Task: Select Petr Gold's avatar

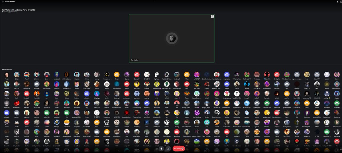Action: pyautogui.click(x=137, y=84)
